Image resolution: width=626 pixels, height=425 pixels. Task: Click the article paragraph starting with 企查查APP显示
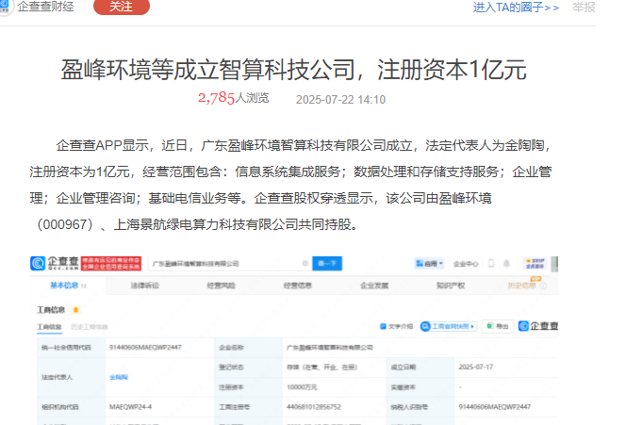click(290, 185)
